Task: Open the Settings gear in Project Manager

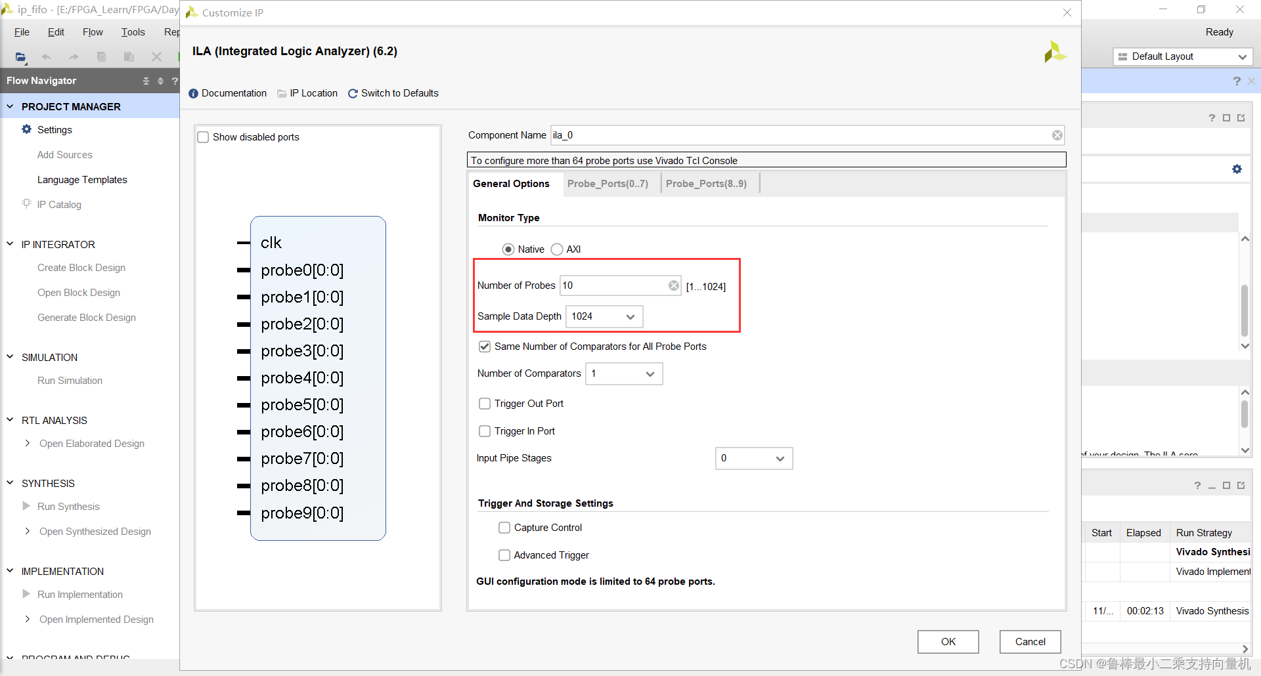Action: (26, 129)
